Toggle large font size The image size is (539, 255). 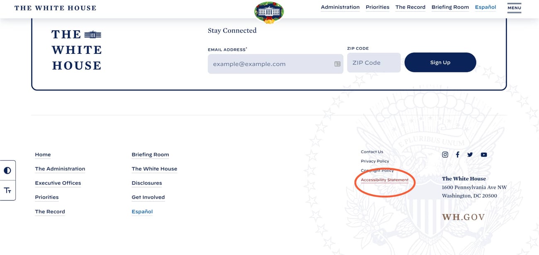7,190
